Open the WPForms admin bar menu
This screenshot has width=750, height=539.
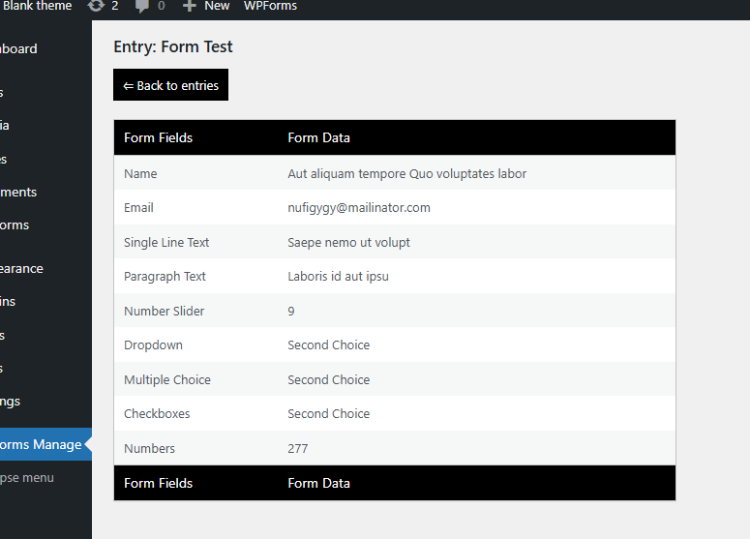(270, 6)
